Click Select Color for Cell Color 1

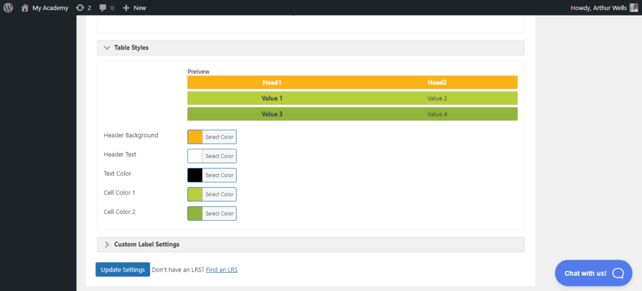[219, 194]
